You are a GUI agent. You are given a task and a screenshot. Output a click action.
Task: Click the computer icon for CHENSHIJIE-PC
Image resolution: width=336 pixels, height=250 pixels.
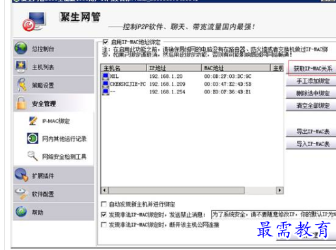tap(105, 84)
